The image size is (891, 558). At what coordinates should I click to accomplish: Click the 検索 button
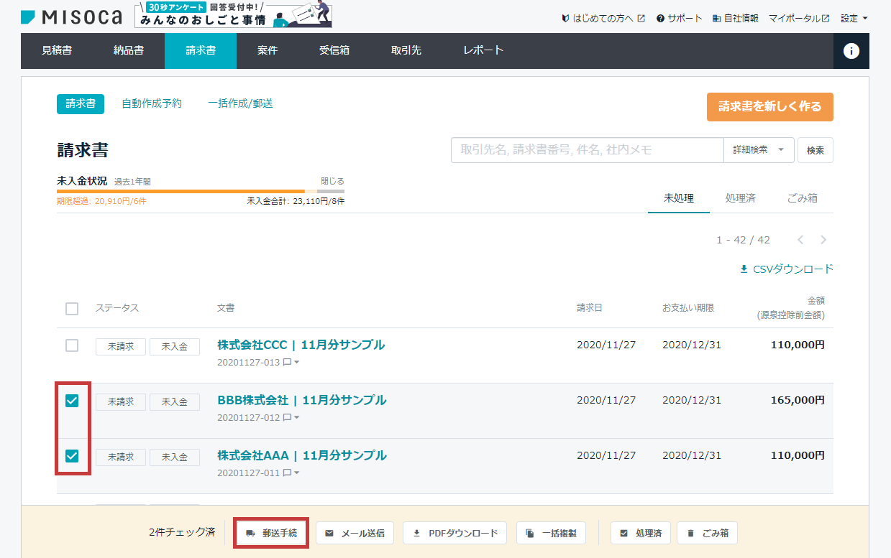click(815, 150)
